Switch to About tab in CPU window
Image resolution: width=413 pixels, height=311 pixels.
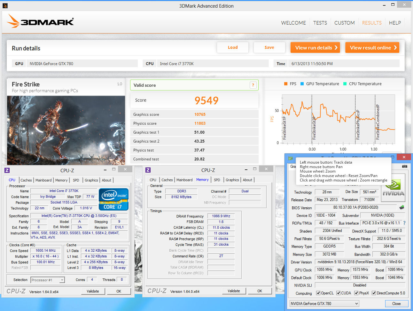point(106,180)
